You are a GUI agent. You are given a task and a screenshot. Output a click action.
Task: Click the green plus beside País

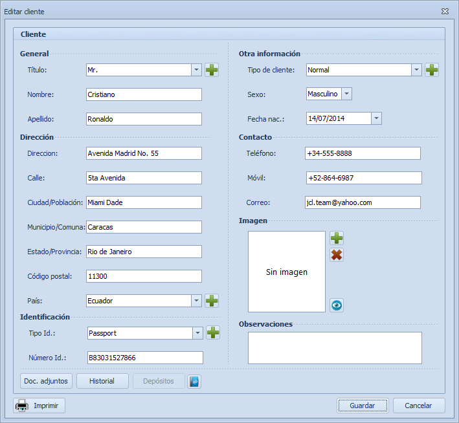click(212, 301)
